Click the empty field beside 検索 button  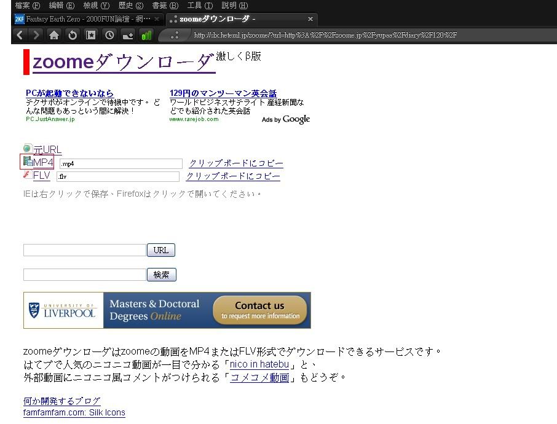[x=85, y=275]
